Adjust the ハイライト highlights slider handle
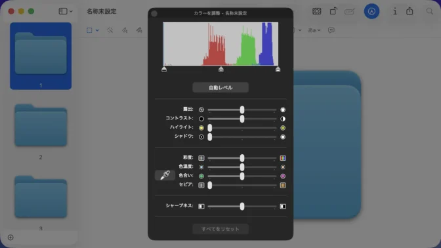Screen dimensions: 441x248 209,128
